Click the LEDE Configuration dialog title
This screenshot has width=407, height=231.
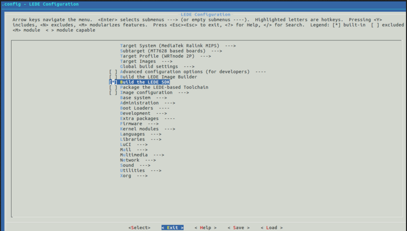click(206, 15)
